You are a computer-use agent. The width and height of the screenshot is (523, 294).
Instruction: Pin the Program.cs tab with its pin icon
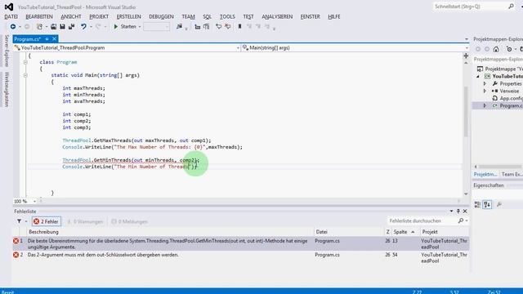(47, 39)
